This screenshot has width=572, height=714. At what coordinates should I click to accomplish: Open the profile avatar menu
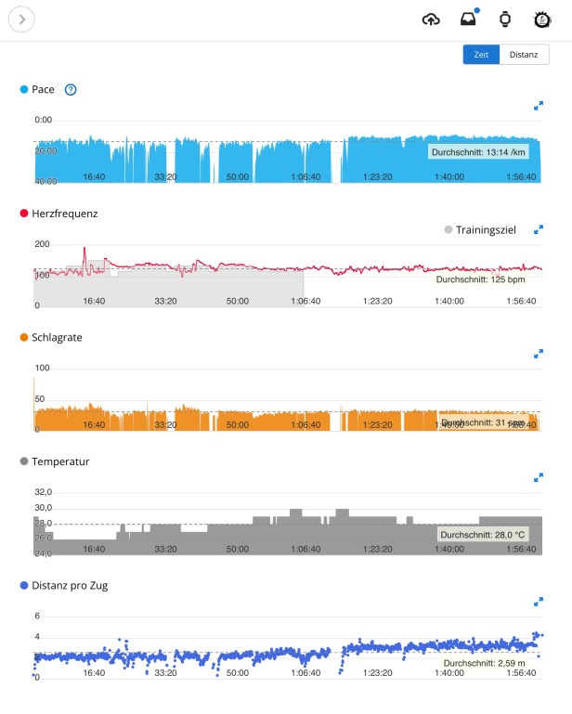point(542,19)
